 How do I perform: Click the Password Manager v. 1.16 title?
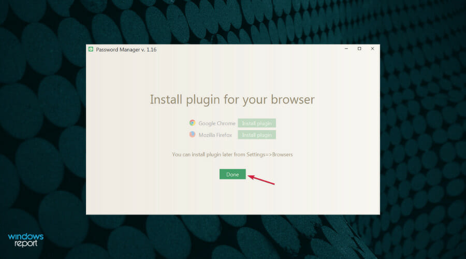pyautogui.click(x=126, y=50)
